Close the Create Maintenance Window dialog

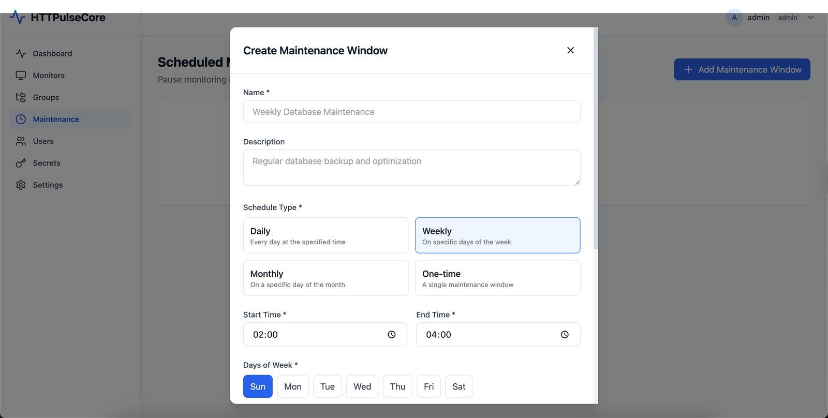pos(570,50)
